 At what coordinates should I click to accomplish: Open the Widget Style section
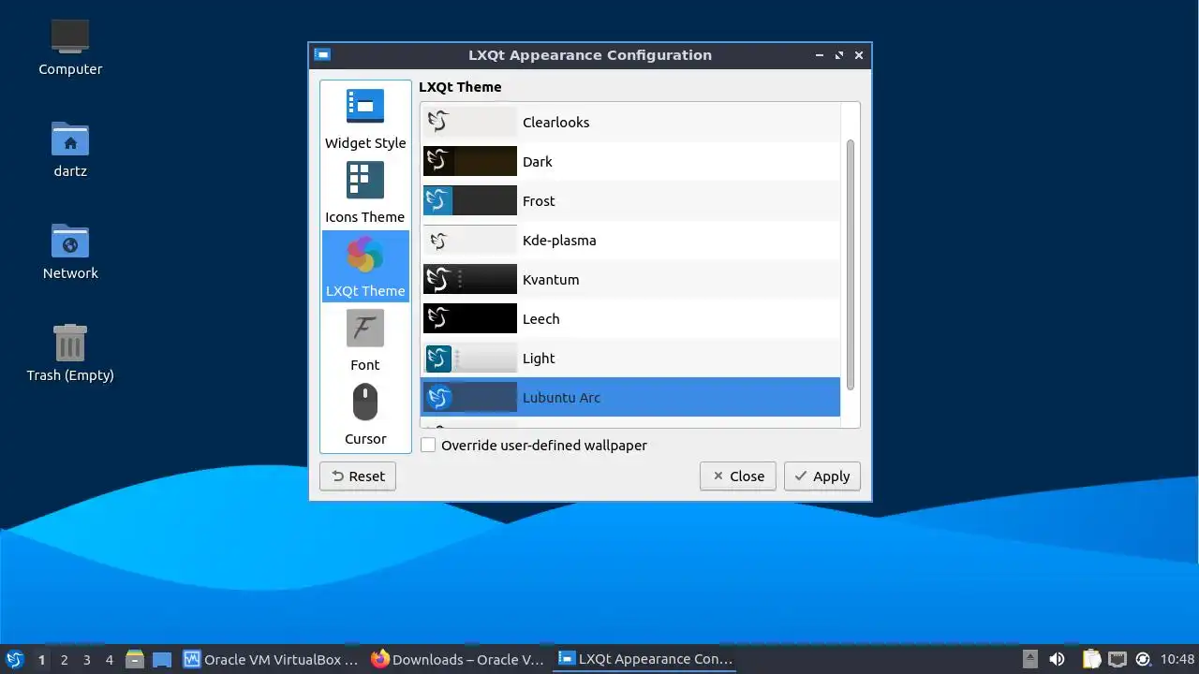[x=365, y=119]
